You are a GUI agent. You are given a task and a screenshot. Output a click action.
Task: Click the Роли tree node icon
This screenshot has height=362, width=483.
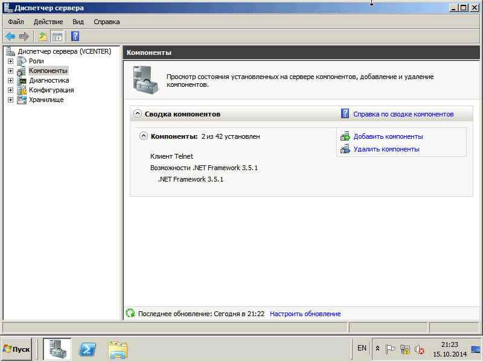tap(22, 61)
